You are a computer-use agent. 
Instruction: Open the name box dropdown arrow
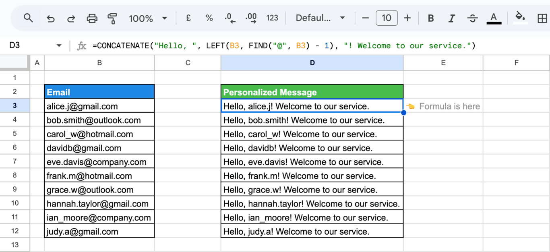coord(59,45)
